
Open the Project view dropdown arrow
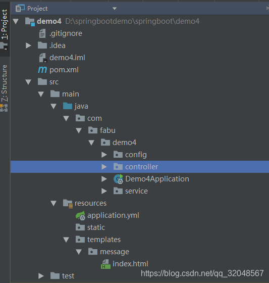pos(115,9)
